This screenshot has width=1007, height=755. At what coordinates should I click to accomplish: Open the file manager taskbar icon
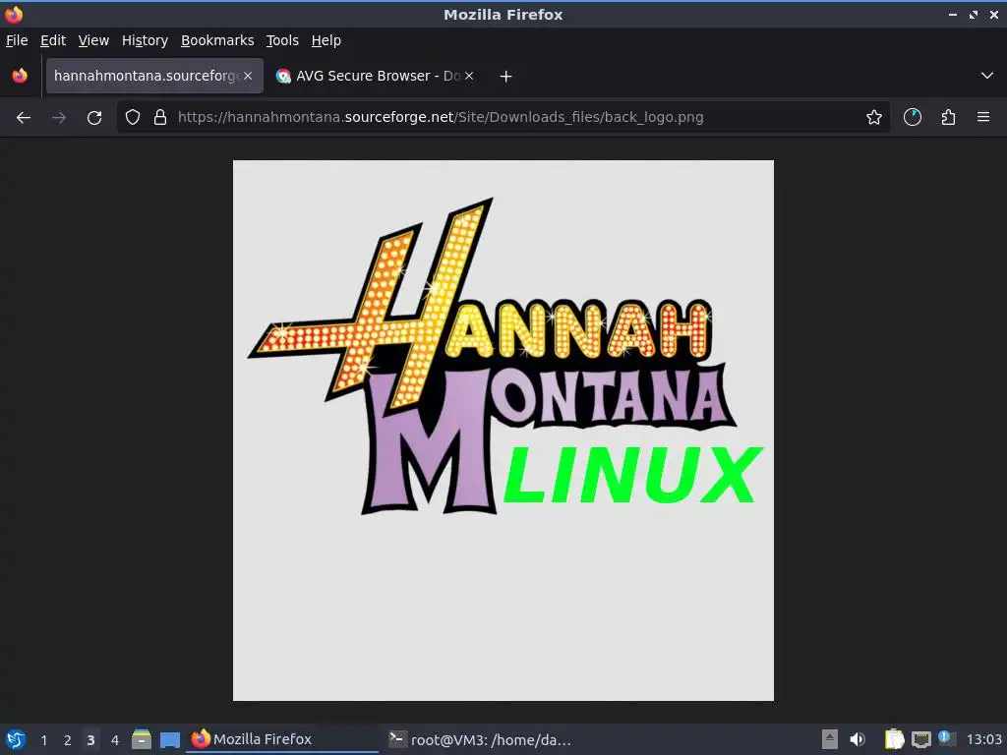tap(142, 739)
